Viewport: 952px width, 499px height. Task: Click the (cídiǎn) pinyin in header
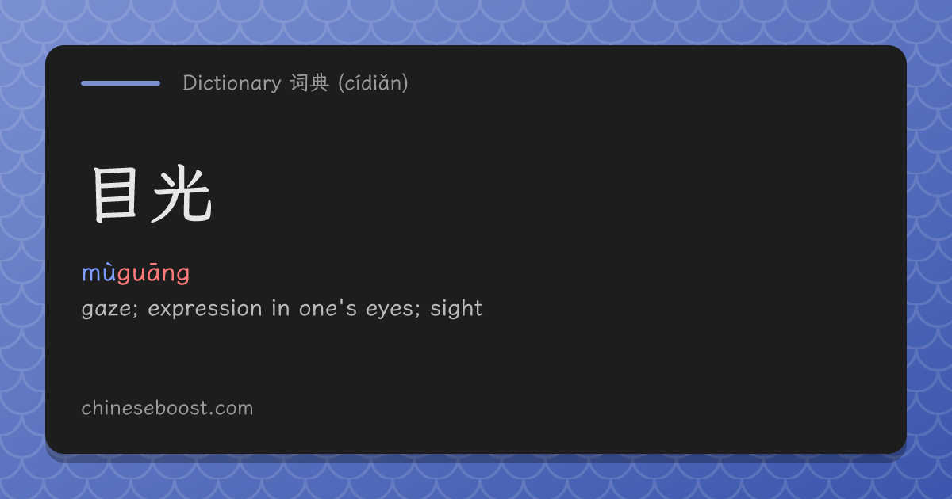tap(373, 83)
